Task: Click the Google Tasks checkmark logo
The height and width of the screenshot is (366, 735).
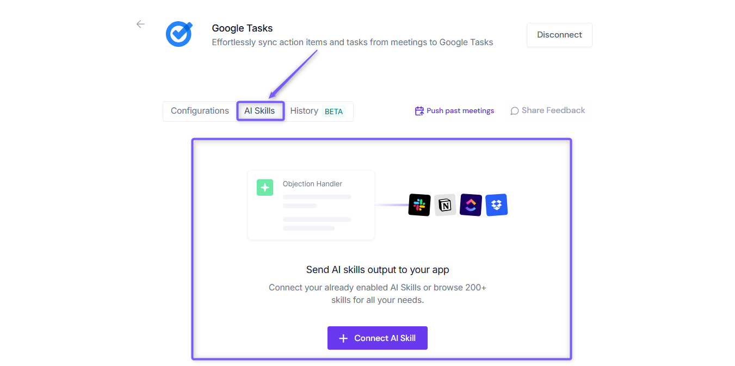Action: 180,34
